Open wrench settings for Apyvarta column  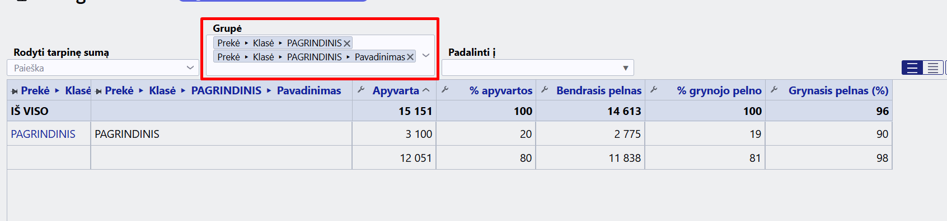pyautogui.click(x=361, y=90)
